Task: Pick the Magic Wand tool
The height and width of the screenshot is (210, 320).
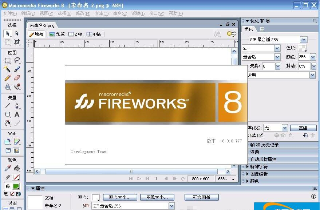Action: [8, 69]
